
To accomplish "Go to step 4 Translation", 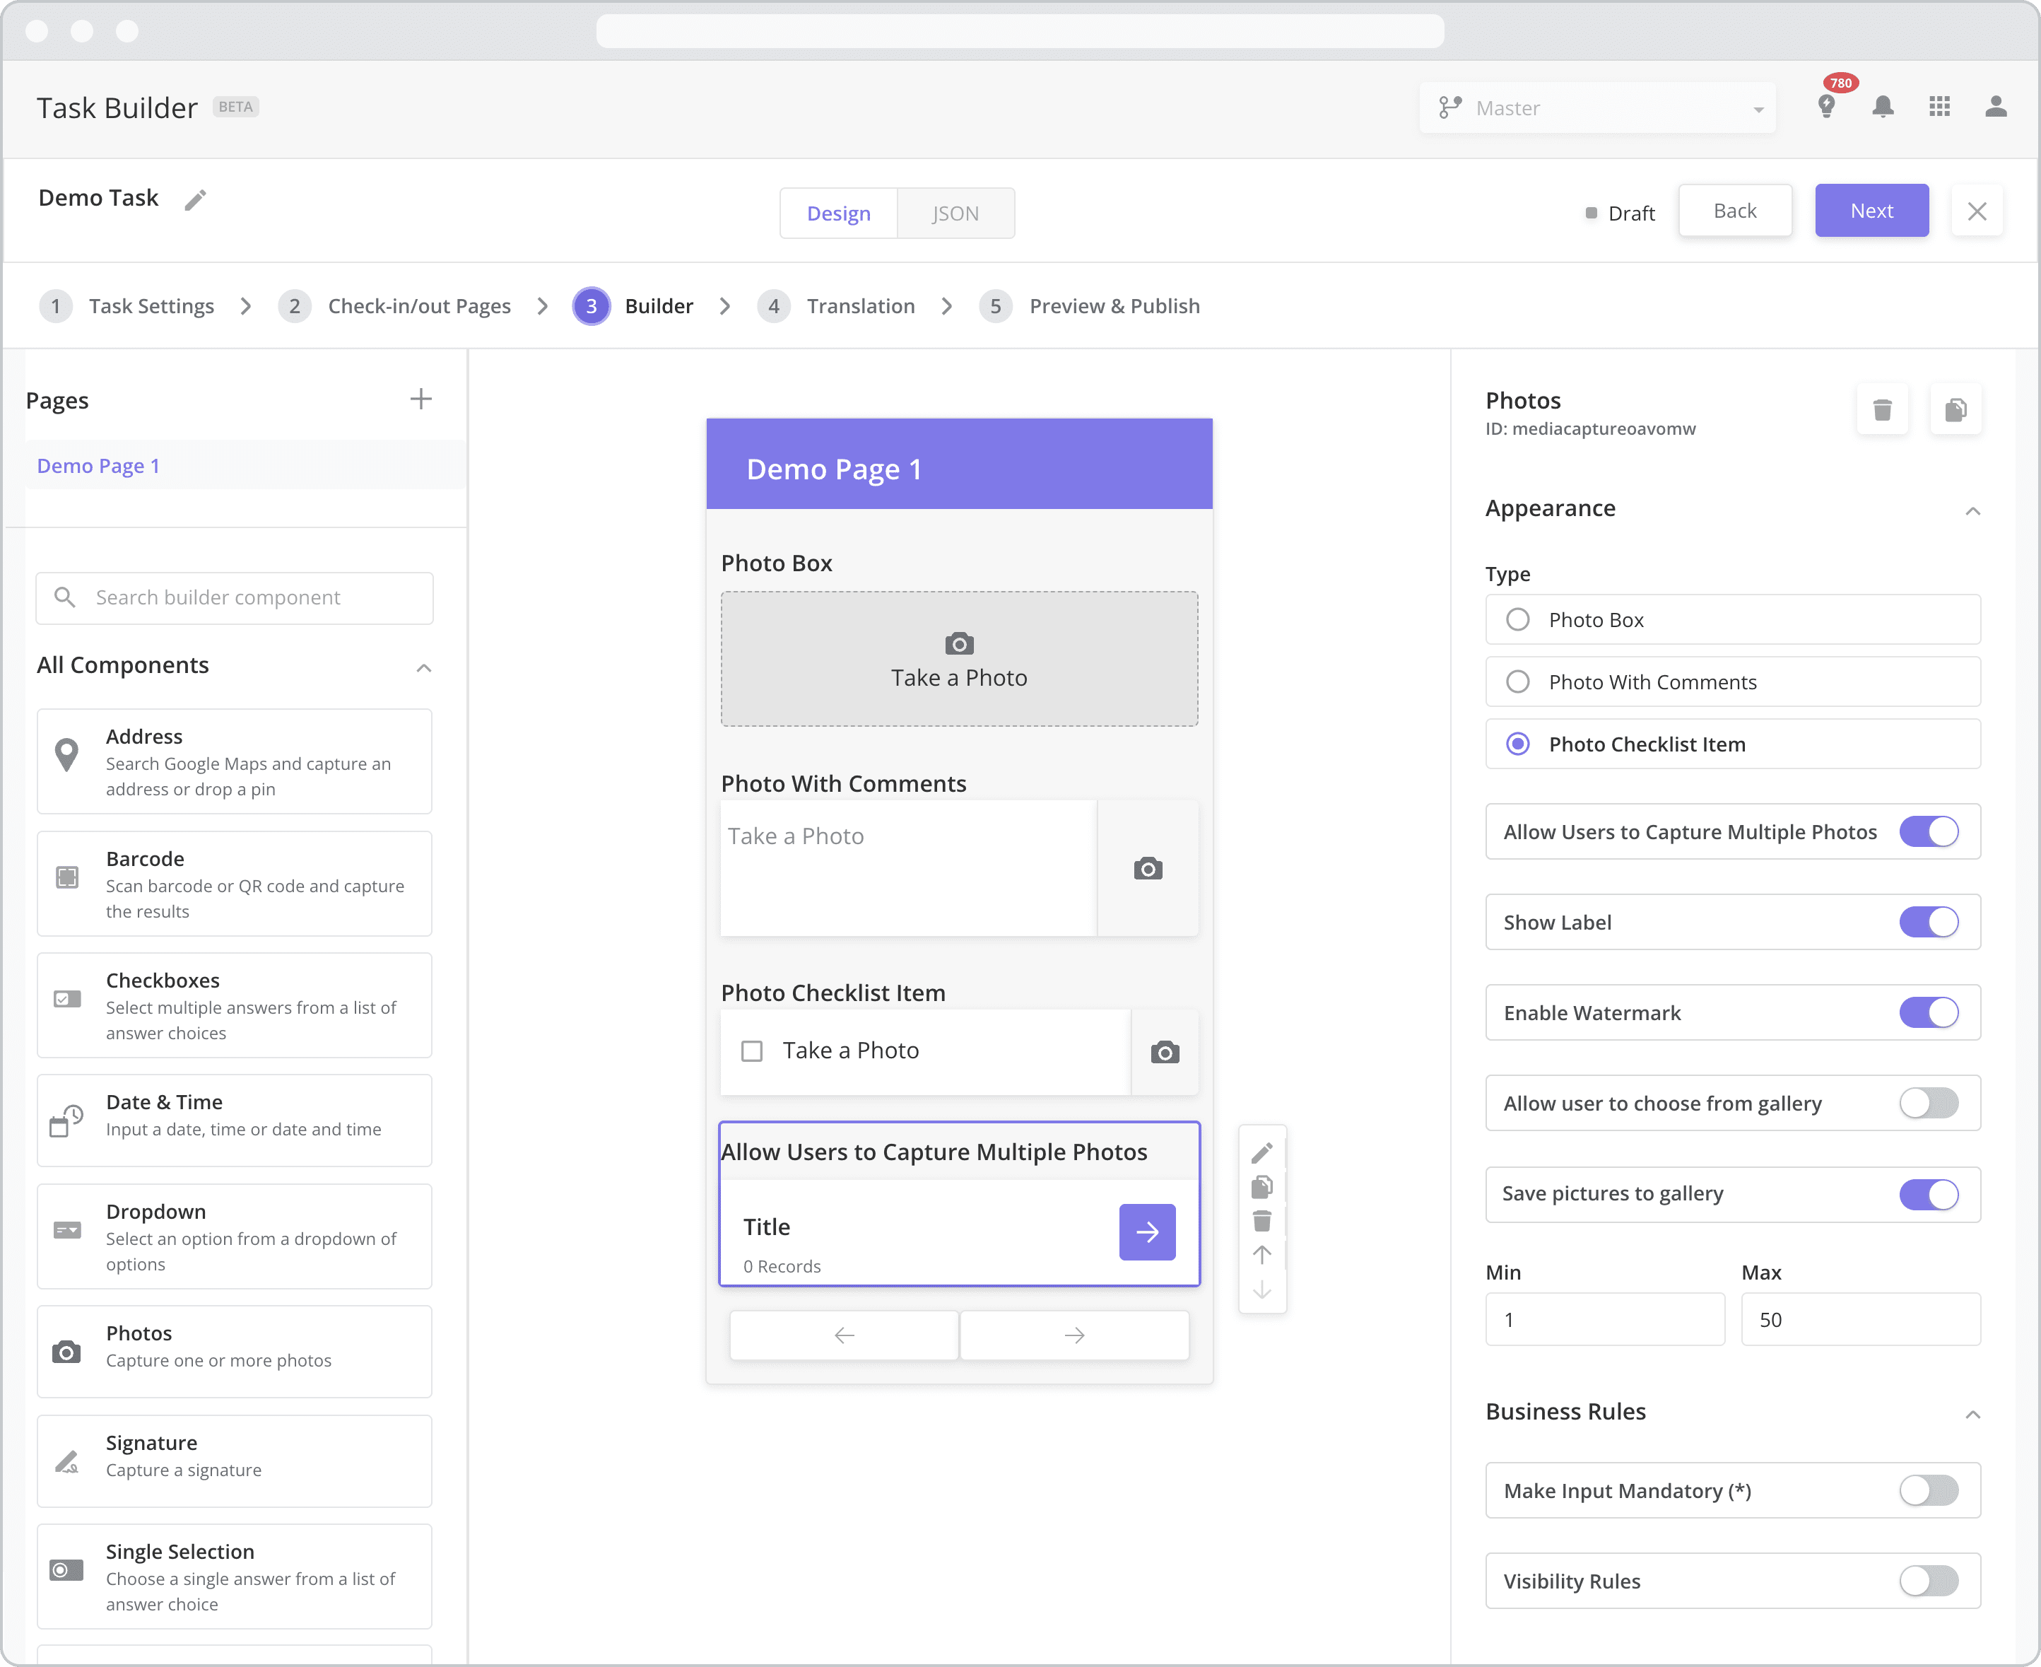I will [836, 306].
